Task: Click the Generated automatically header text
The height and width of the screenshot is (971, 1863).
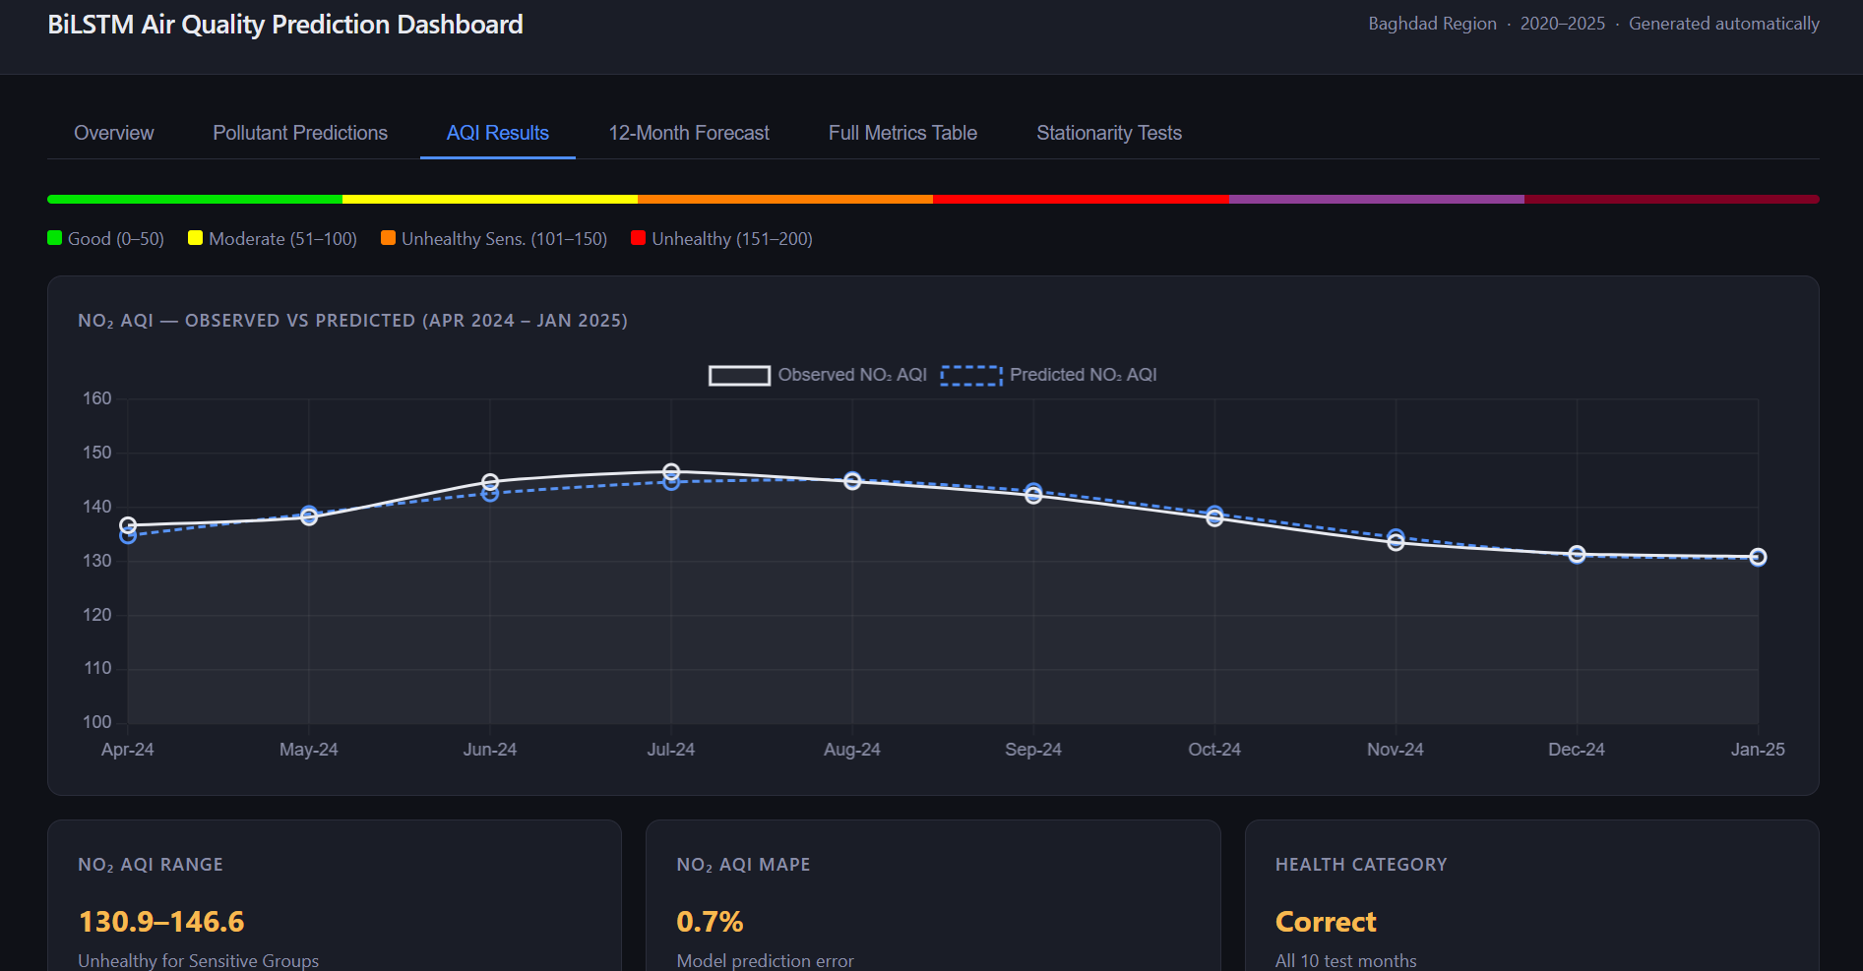Action: [1724, 24]
